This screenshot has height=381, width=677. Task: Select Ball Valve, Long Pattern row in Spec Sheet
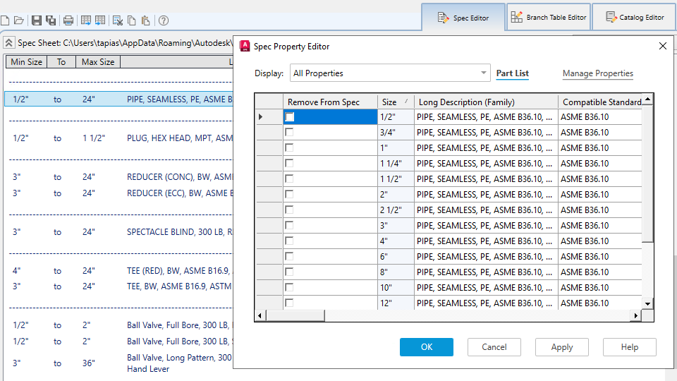click(118, 363)
